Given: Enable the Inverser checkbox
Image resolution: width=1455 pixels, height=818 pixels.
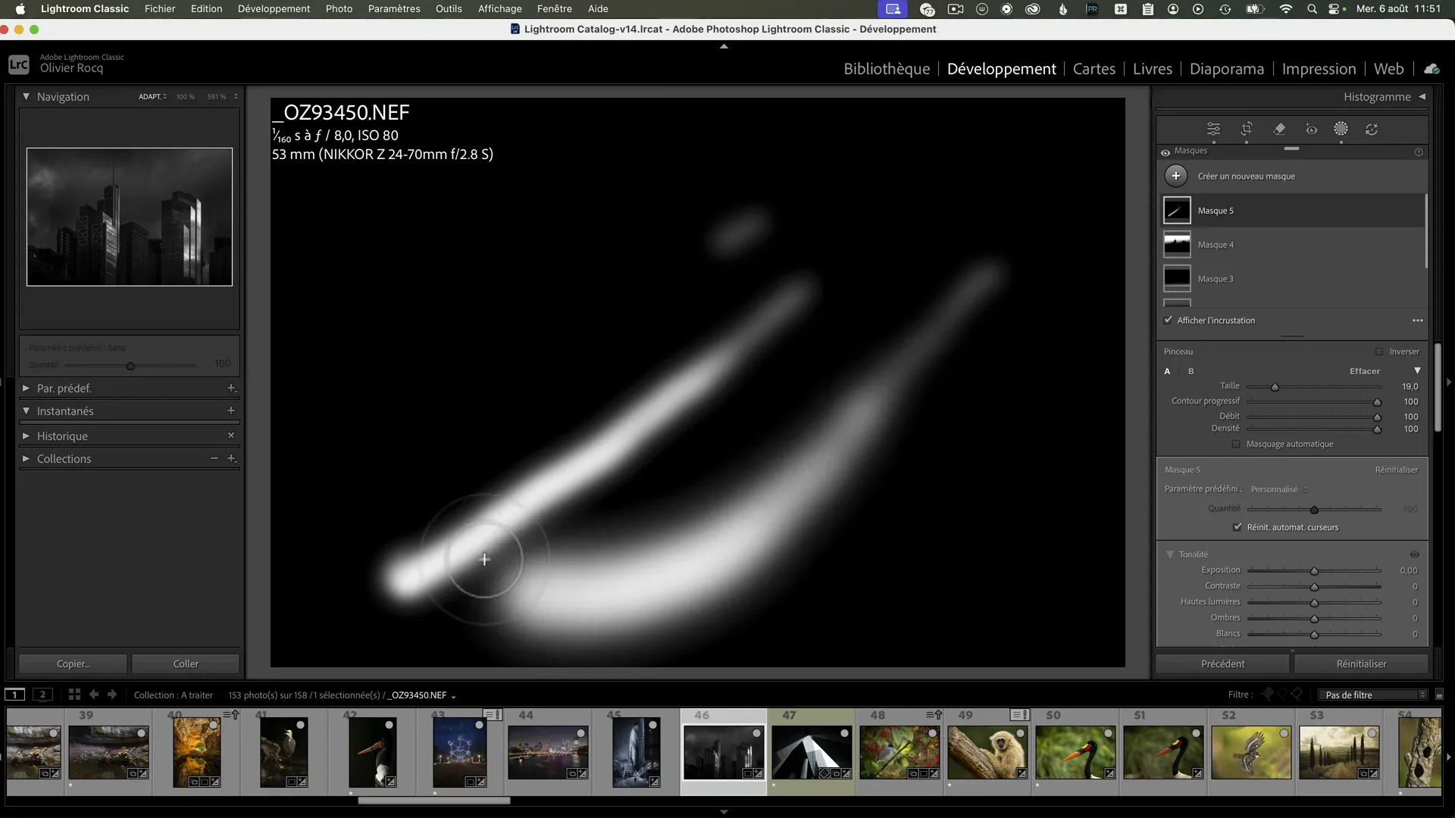Looking at the screenshot, I should (x=1379, y=351).
